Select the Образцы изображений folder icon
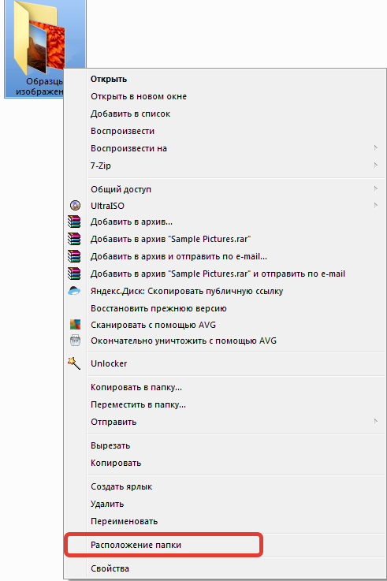This screenshot has height=581, width=387. pyautogui.click(x=40, y=37)
